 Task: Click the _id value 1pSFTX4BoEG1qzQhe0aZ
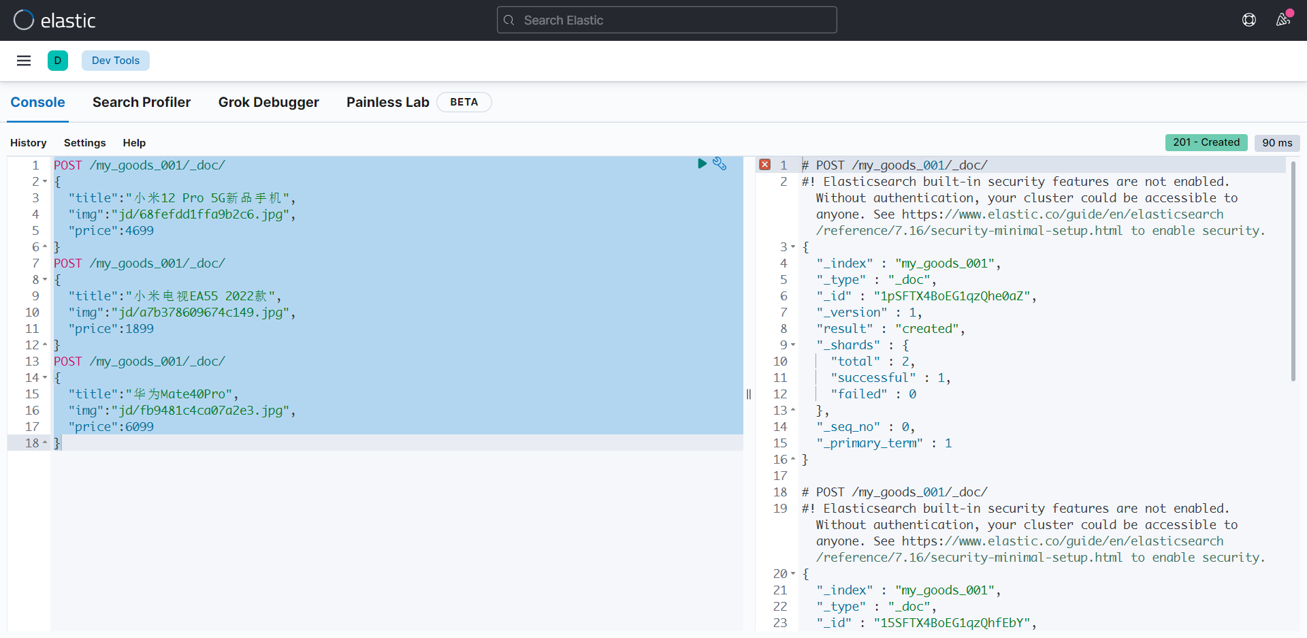click(x=952, y=296)
